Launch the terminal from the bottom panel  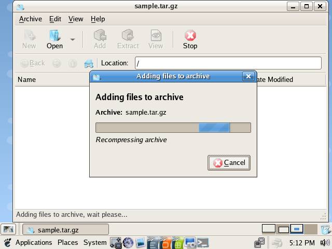coord(203,242)
